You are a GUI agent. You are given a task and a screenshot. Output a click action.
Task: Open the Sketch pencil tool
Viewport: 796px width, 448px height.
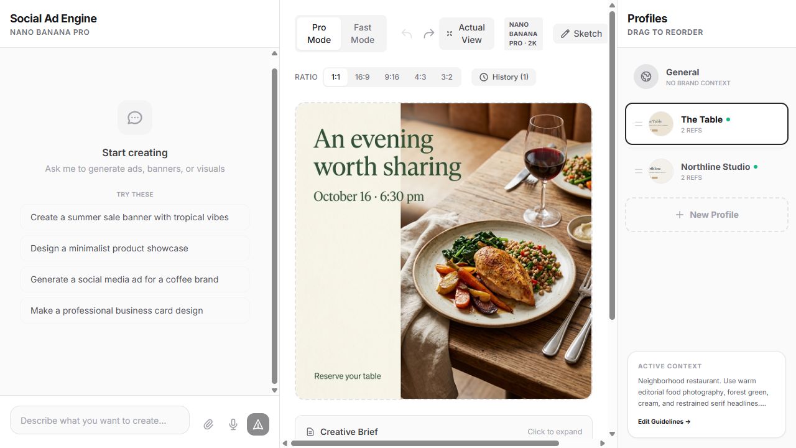pos(581,34)
